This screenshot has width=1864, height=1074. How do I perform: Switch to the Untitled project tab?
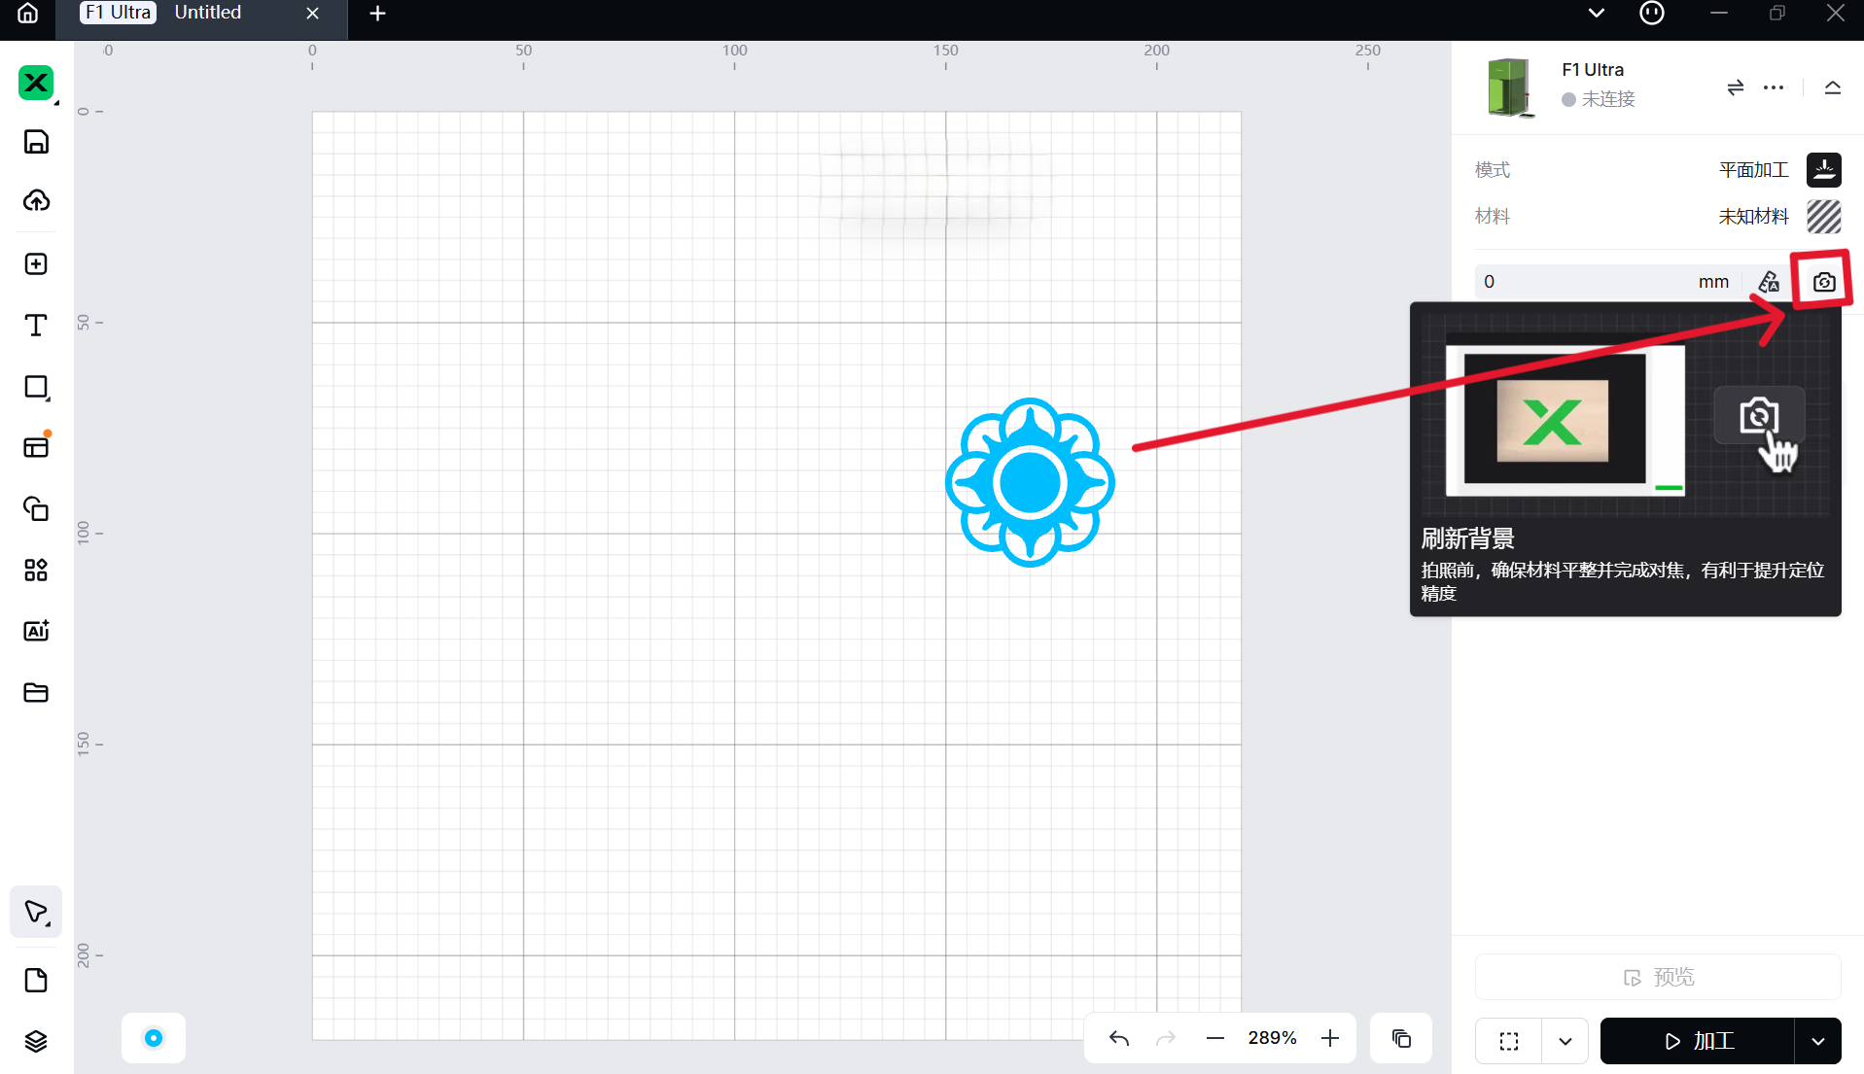(208, 13)
